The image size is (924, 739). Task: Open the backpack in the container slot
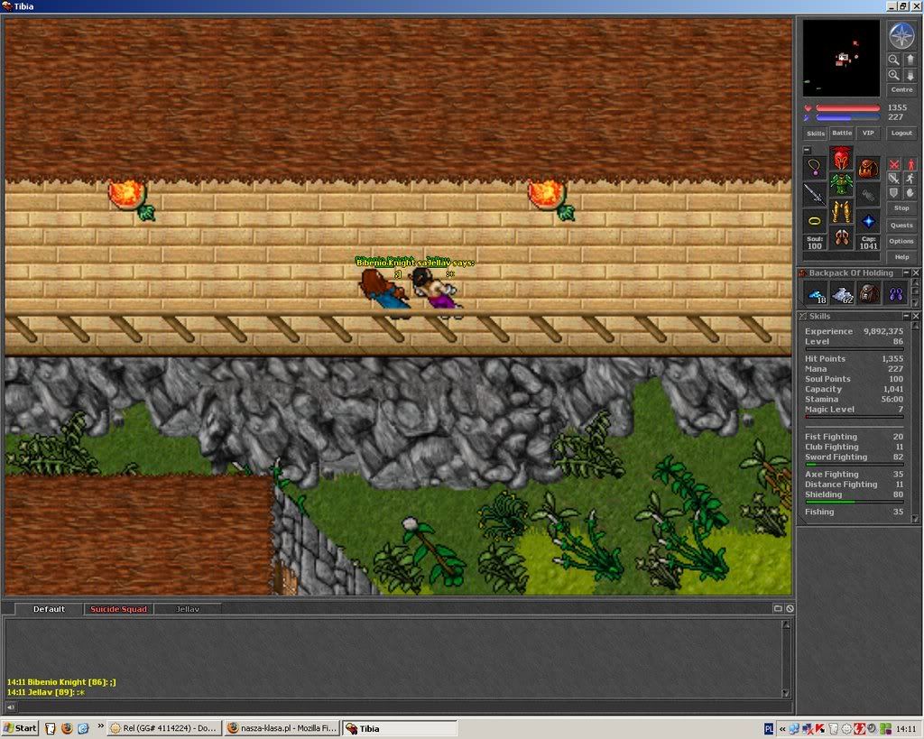(868, 167)
